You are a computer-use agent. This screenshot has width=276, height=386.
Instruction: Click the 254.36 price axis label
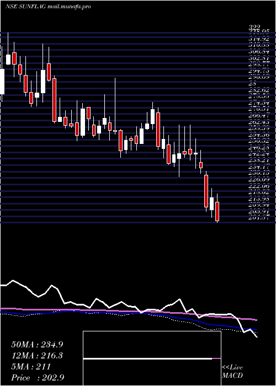[x=258, y=135]
